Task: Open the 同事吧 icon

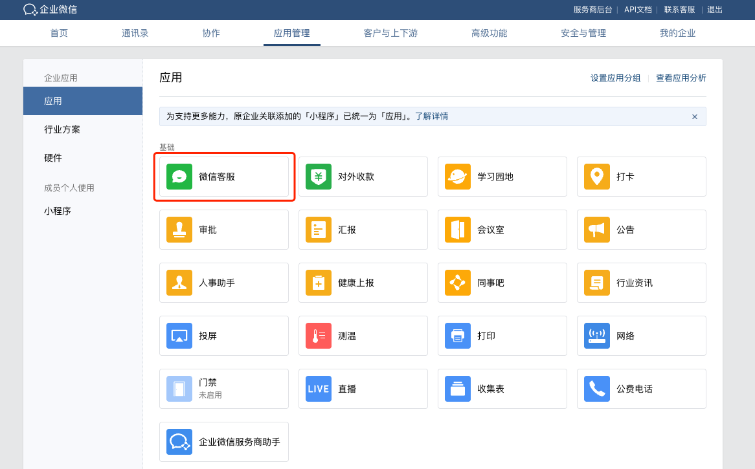Action: pyautogui.click(x=457, y=282)
